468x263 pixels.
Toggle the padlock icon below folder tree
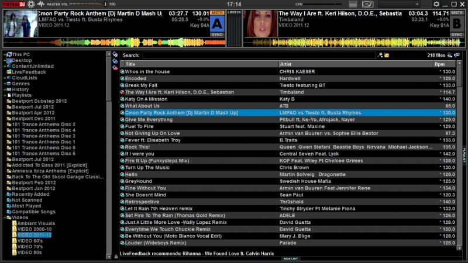(x=116, y=257)
